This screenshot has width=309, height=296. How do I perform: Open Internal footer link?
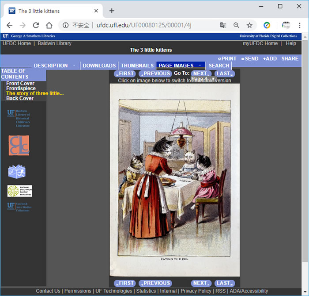pos(168,291)
